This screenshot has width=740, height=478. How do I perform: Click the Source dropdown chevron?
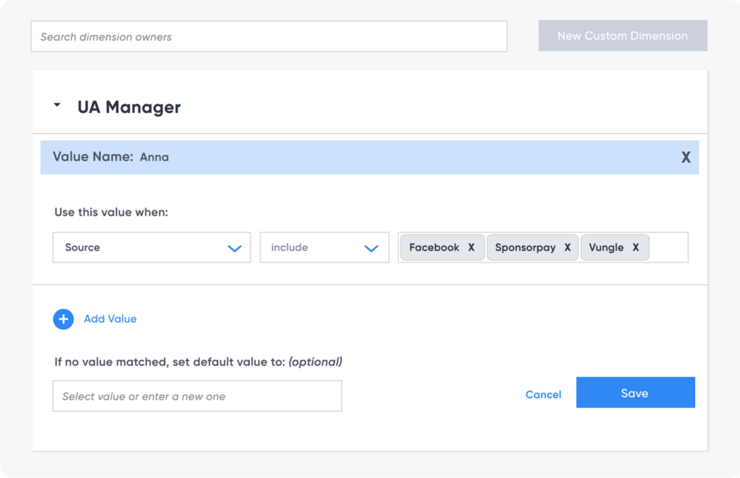tap(234, 247)
